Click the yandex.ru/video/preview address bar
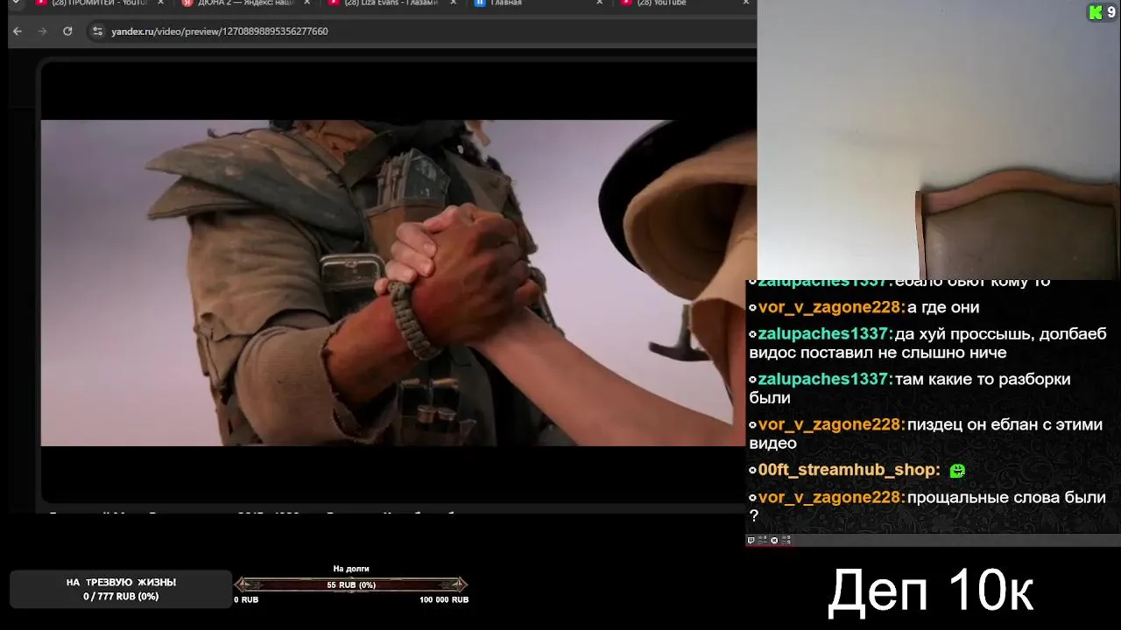 click(x=420, y=31)
